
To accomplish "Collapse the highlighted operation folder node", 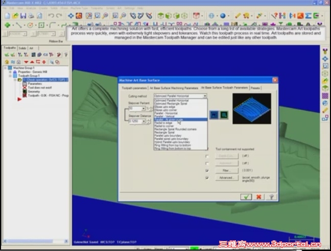I will pos(15,80).
